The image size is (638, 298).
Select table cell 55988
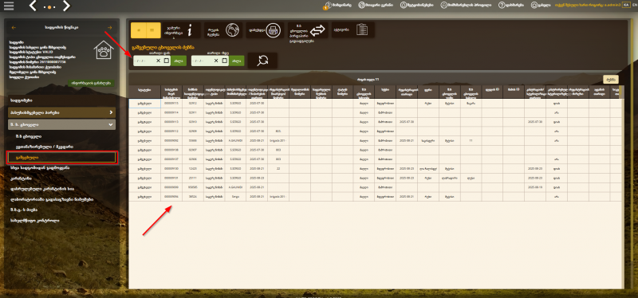[x=193, y=140]
